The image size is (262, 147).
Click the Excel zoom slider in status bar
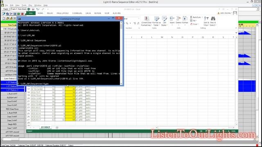(x=219, y=131)
